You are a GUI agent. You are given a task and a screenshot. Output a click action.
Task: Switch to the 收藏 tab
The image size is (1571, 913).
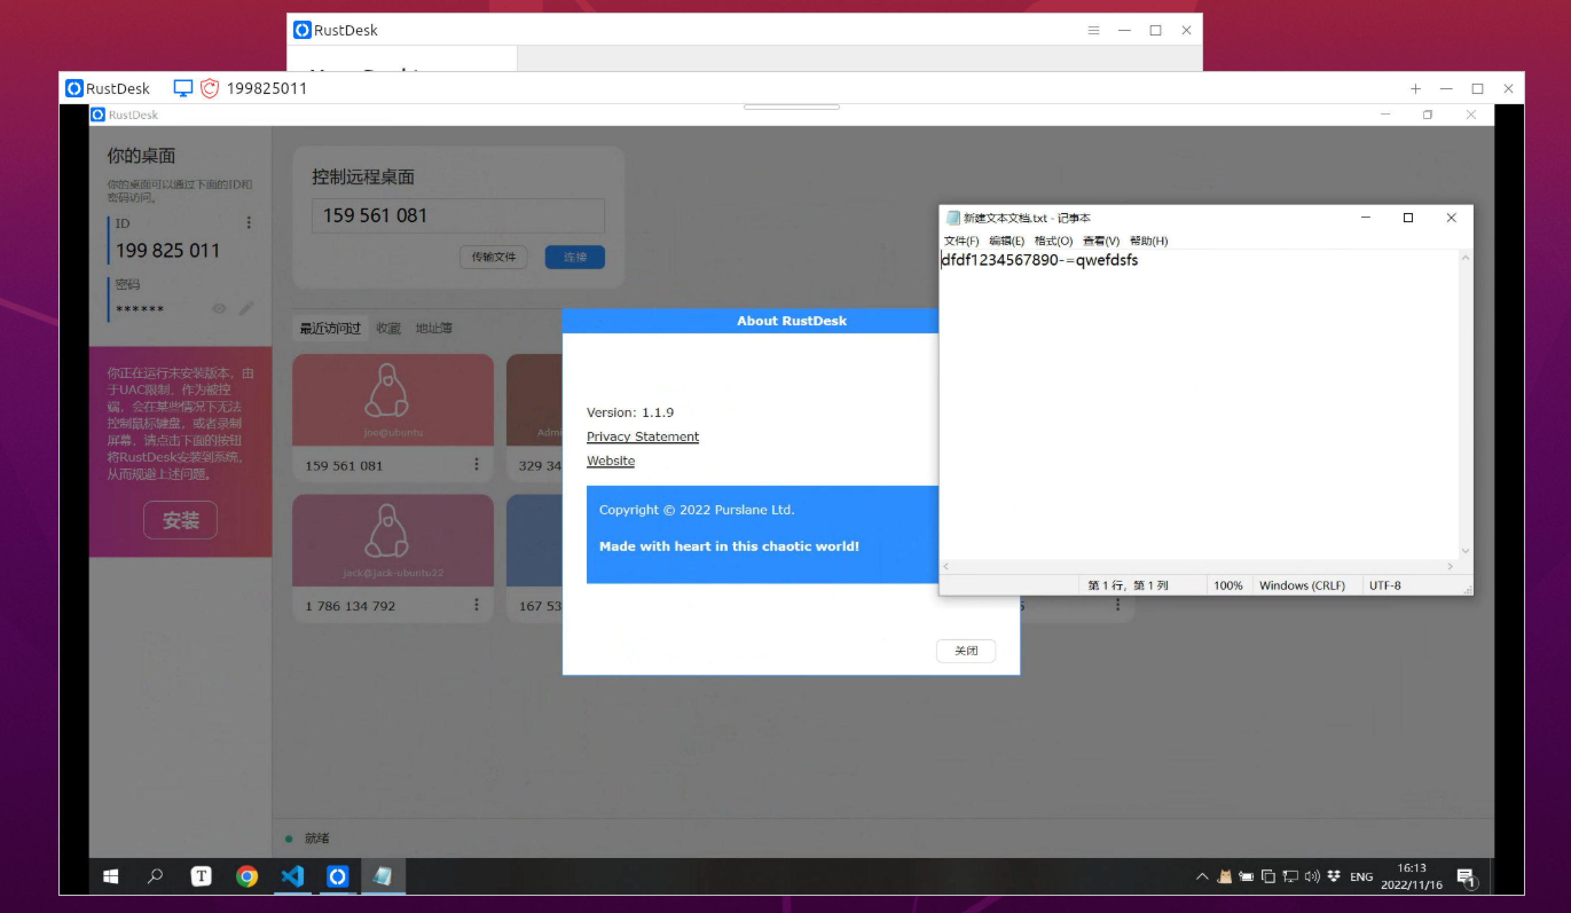[x=389, y=328]
